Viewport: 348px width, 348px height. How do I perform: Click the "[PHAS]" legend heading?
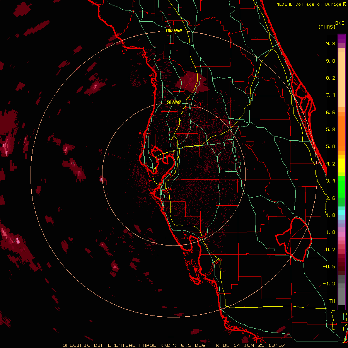click(327, 27)
